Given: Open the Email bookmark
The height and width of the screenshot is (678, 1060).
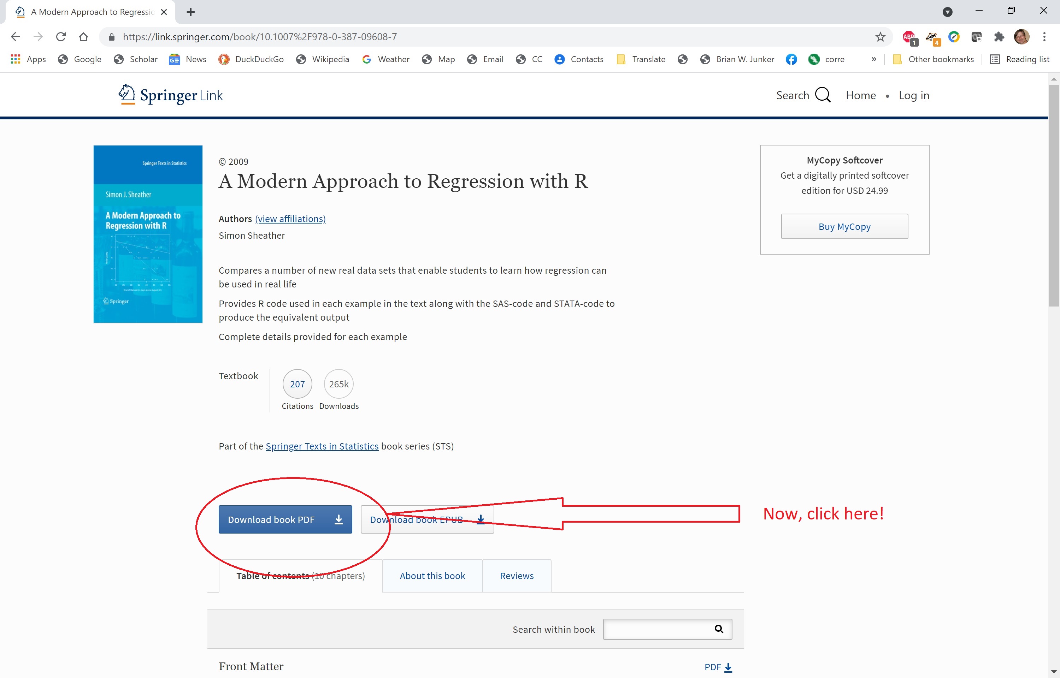Looking at the screenshot, I should [x=485, y=59].
